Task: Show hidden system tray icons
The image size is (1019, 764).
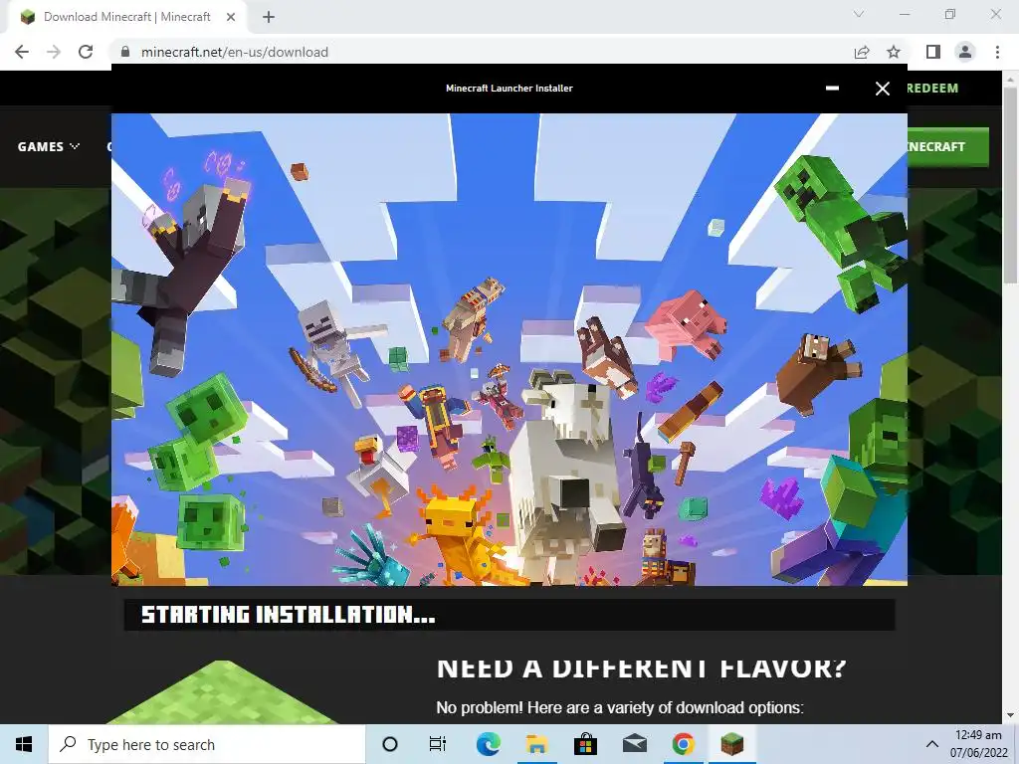Action: click(x=931, y=744)
